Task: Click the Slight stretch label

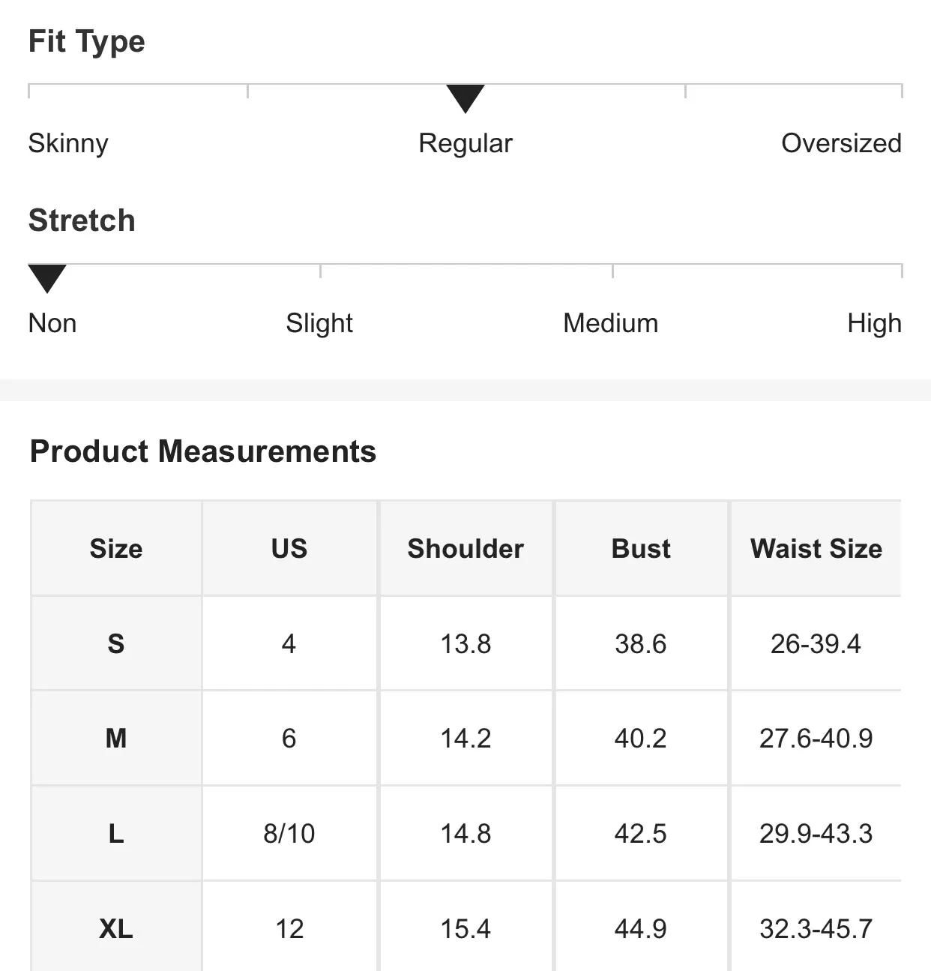Action: (x=319, y=324)
